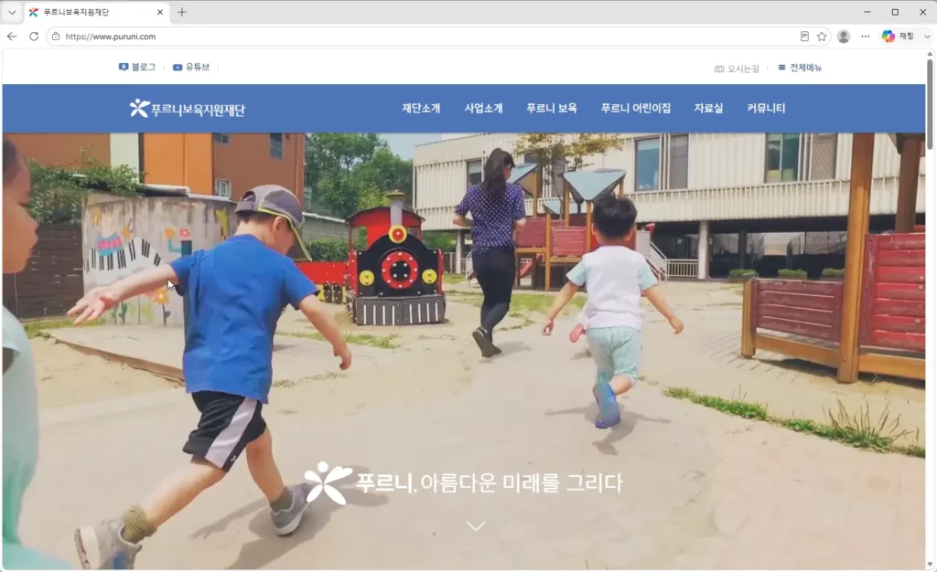Open the tab search dropdown arrow
This screenshot has height=572, width=937.
pos(11,12)
